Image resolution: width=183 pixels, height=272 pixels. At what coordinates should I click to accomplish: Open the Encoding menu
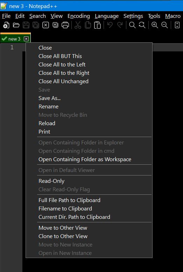pyautogui.click(x=79, y=16)
